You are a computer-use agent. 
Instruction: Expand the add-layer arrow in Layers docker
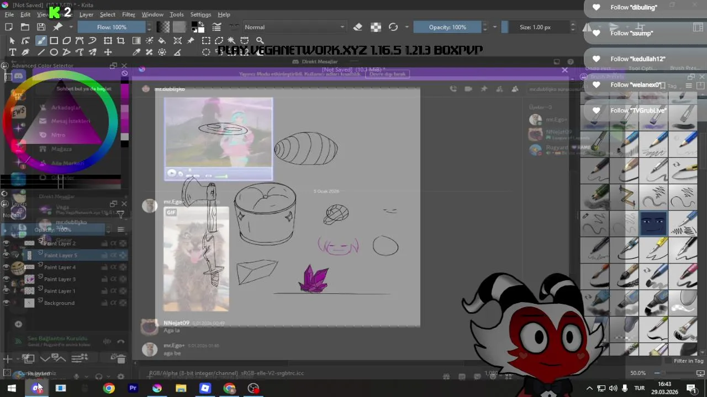[17, 359]
